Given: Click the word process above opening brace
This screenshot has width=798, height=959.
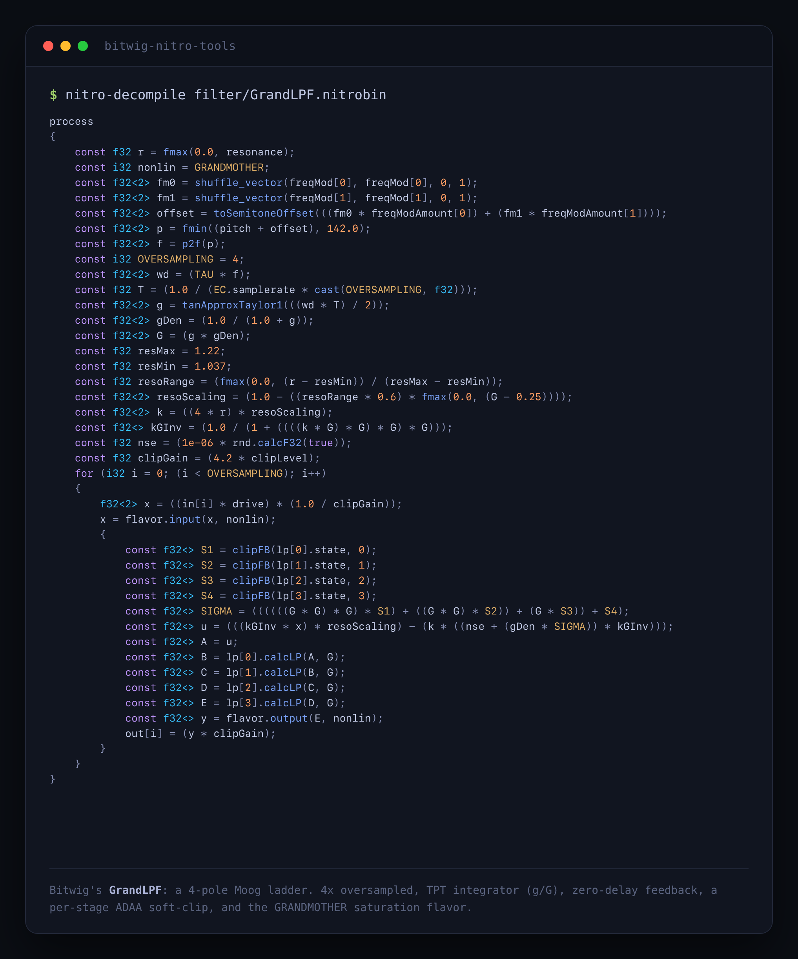Looking at the screenshot, I should pos(71,122).
